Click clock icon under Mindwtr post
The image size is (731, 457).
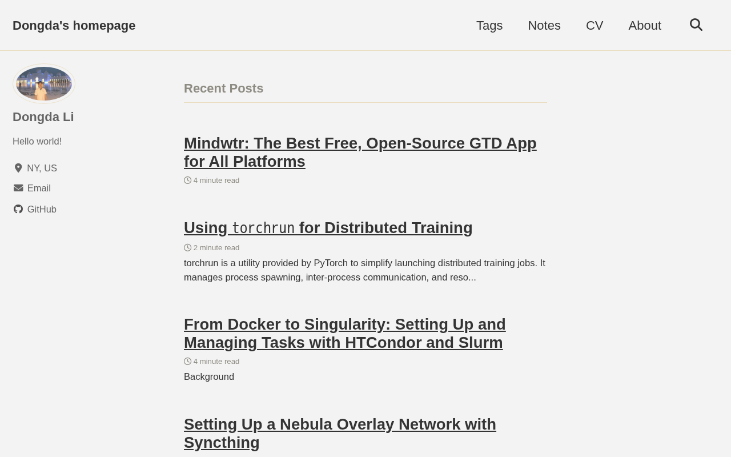click(187, 180)
